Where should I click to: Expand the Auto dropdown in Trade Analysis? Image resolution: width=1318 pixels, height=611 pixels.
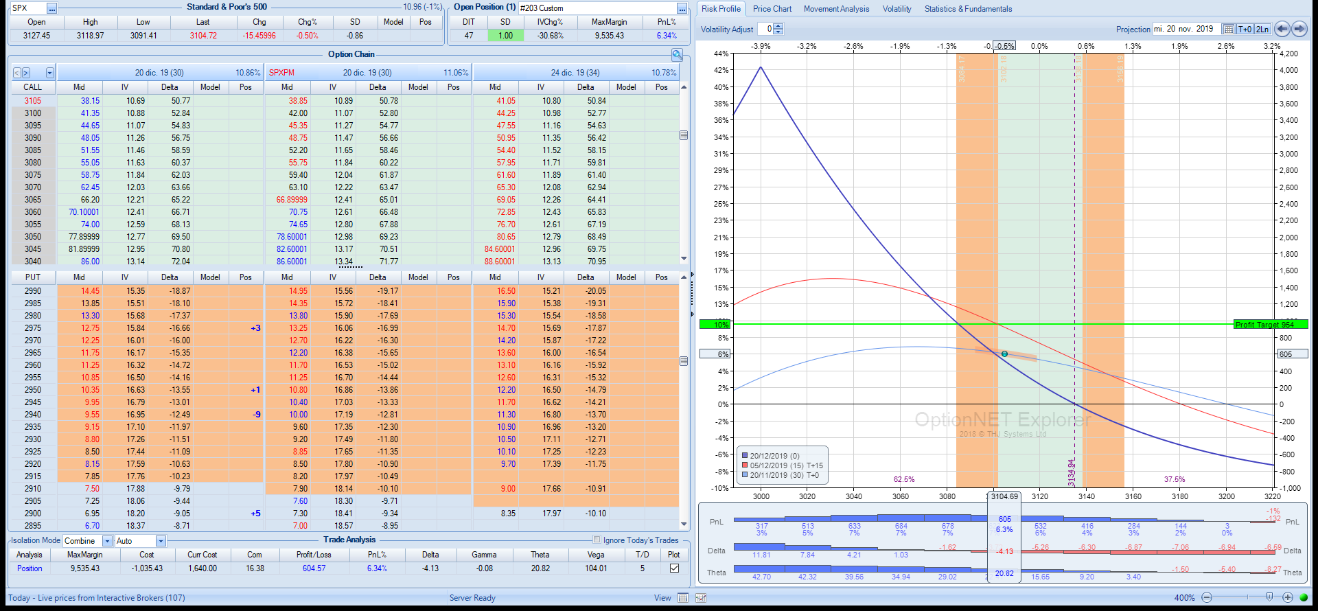pyautogui.click(x=161, y=541)
